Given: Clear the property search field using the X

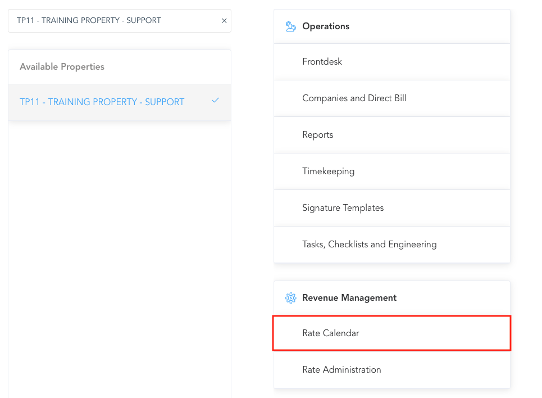Looking at the screenshot, I should tap(224, 20).
